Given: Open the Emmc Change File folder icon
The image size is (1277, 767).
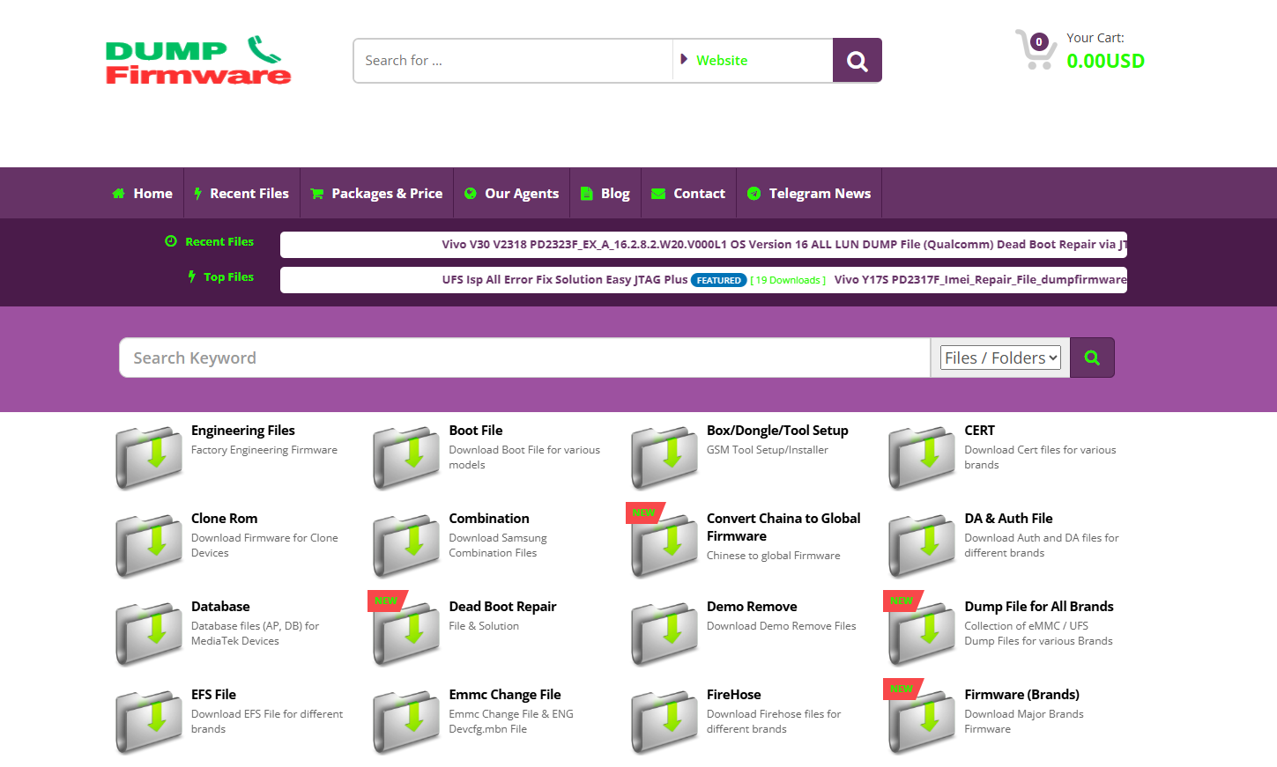Looking at the screenshot, I should [x=406, y=721].
